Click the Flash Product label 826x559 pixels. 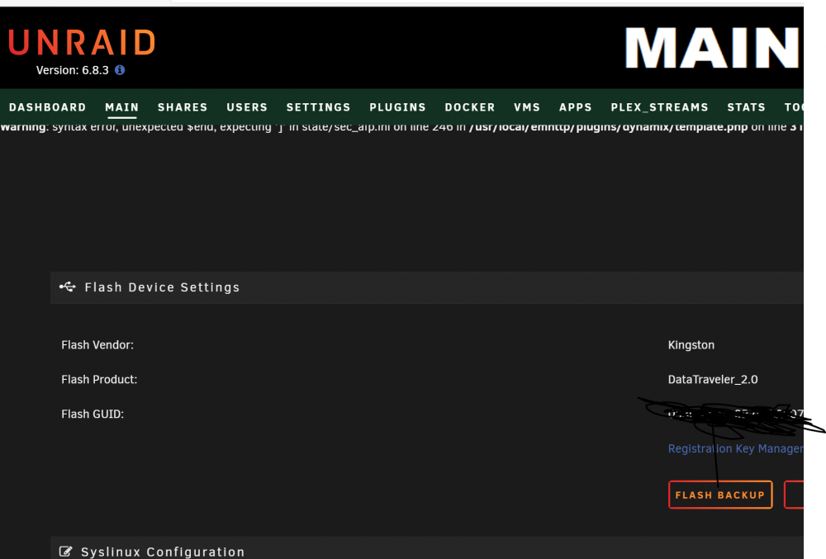99,380
